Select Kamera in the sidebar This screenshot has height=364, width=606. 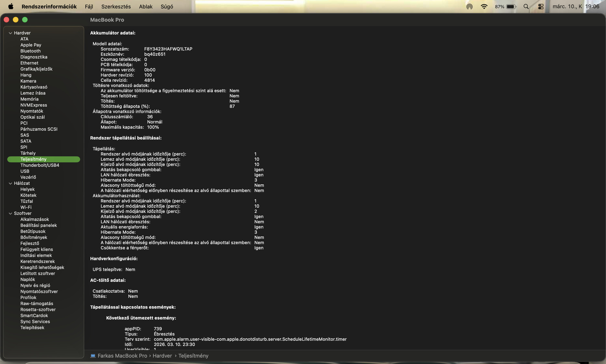click(28, 81)
